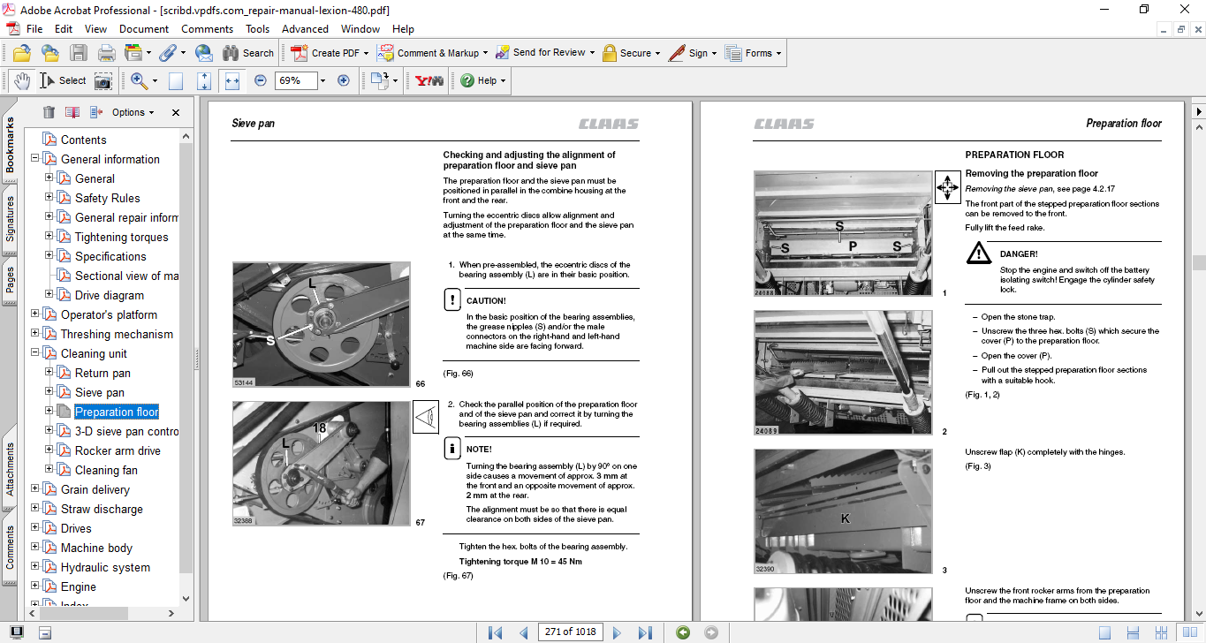The height and width of the screenshot is (643, 1206).
Task: Expand the Hydraulic system bookmark
Action: (35, 567)
